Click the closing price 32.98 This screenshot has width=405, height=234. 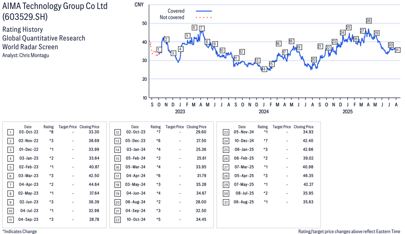point(94,211)
